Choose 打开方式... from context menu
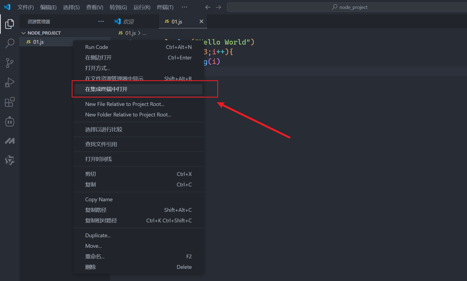This screenshot has width=467, height=281. click(x=138, y=68)
